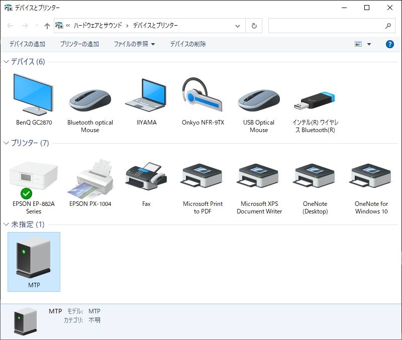Screen dimensions: 402x340
Task: Expand the address bar history dropdown
Action: click(238, 26)
